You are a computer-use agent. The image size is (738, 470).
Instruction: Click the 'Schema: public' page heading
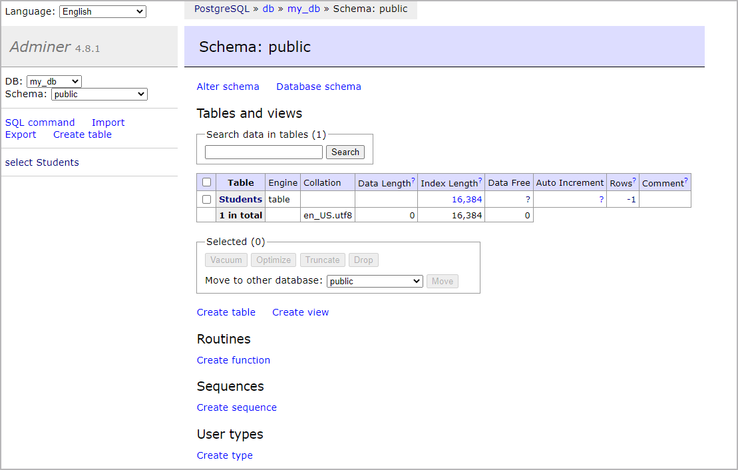[255, 47]
